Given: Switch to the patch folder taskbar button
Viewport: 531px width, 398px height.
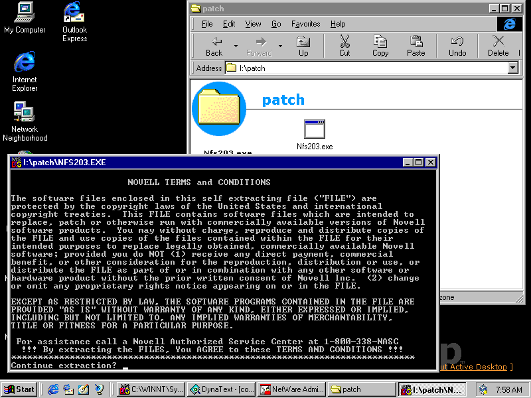Looking at the screenshot, I should point(362,389).
